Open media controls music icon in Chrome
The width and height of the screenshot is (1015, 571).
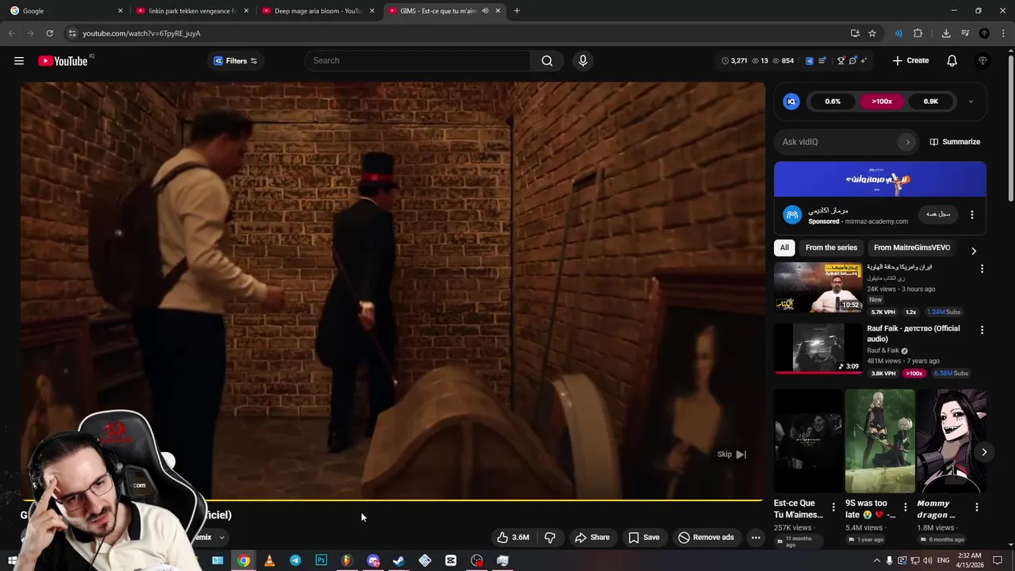(x=965, y=33)
